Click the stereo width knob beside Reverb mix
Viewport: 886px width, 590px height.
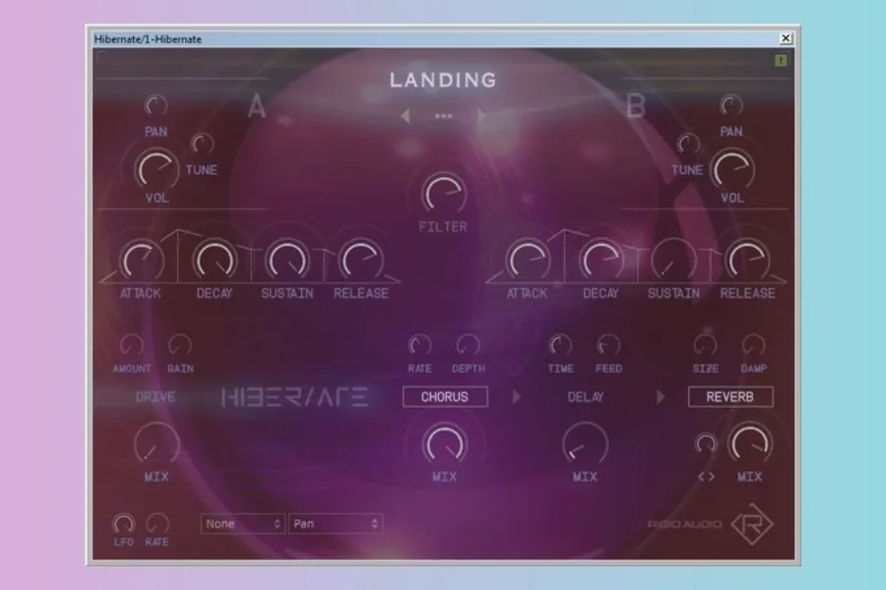tap(705, 444)
